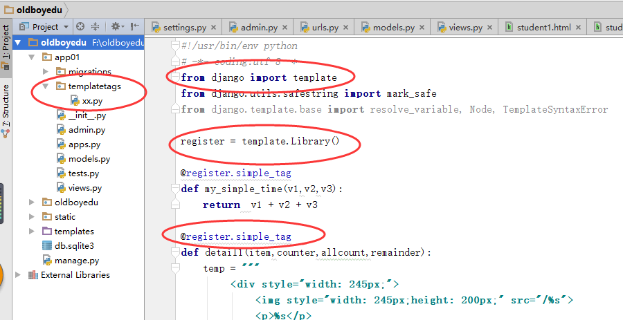Image resolution: width=623 pixels, height=320 pixels.
Task: Click the mark_safe import name
Action: coord(412,93)
